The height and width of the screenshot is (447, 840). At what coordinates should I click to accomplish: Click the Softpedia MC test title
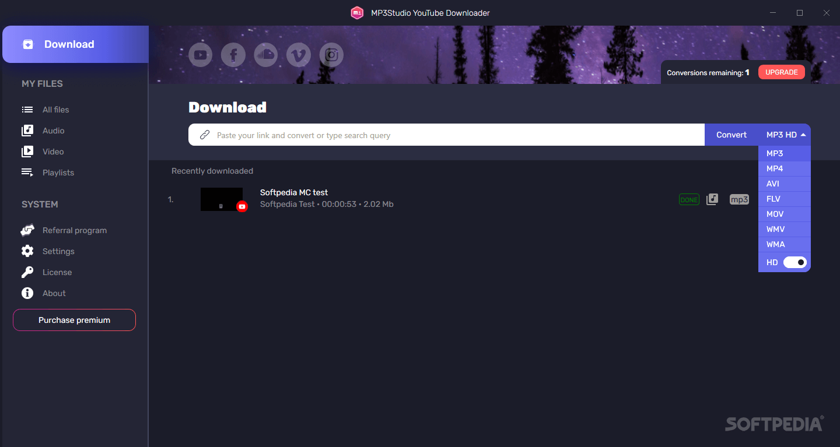pyautogui.click(x=294, y=192)
